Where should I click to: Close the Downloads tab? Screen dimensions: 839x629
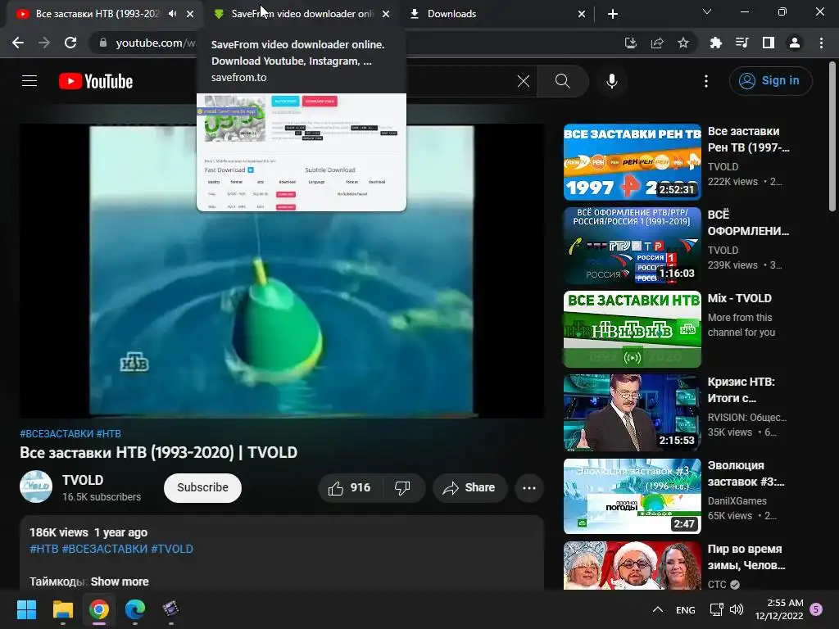point(582,14)
